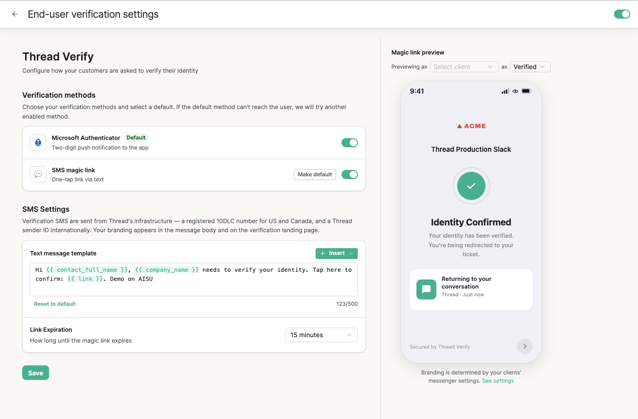Image resolution: width=638 pixels, height=419 pixels.
Task: Click Two-digit push notification description text
Action: [x=100, y=148]
